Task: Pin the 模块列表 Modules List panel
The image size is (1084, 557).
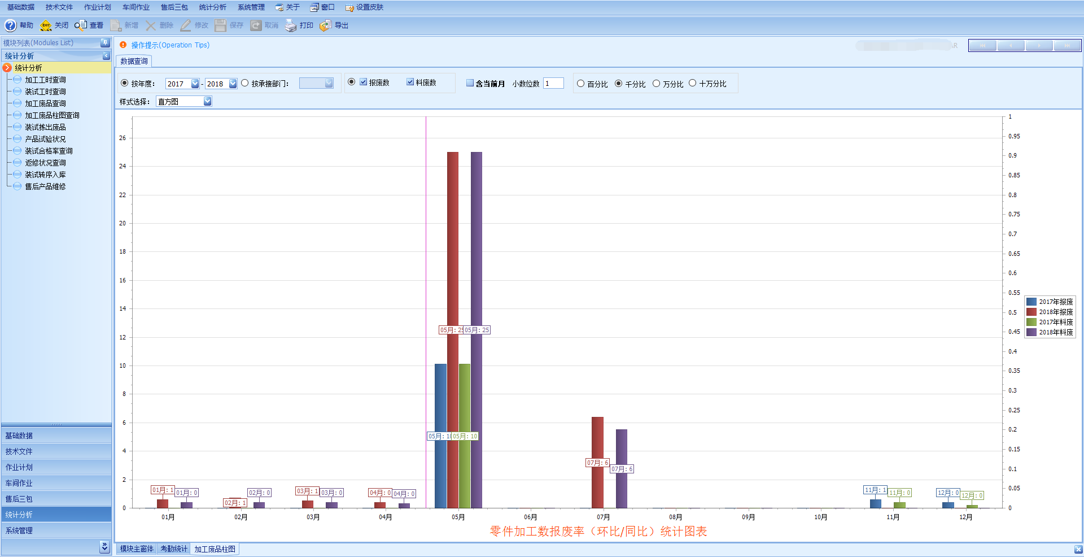Action: (x=105, y=43)
